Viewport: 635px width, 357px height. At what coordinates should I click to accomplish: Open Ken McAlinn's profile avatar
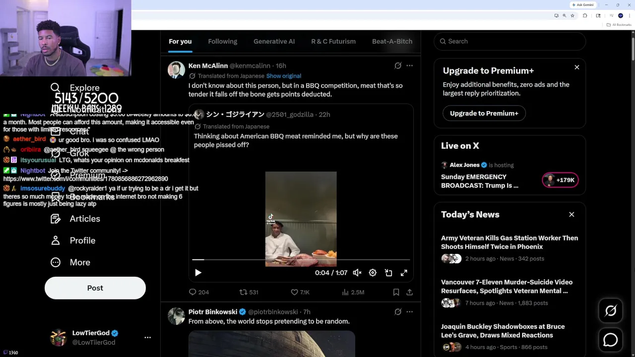(x=176, y=70)
